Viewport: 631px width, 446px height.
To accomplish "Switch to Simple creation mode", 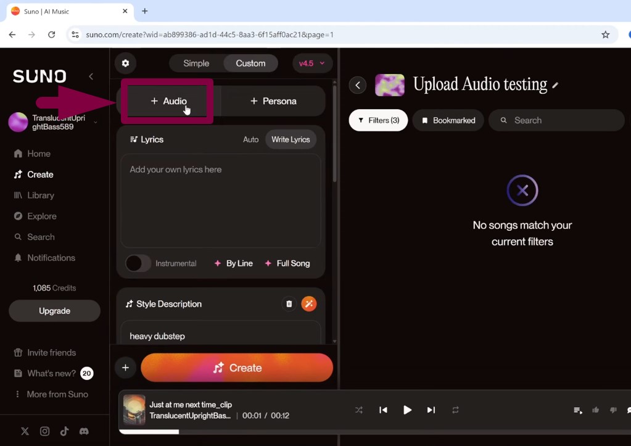I will tap(196, 63).
